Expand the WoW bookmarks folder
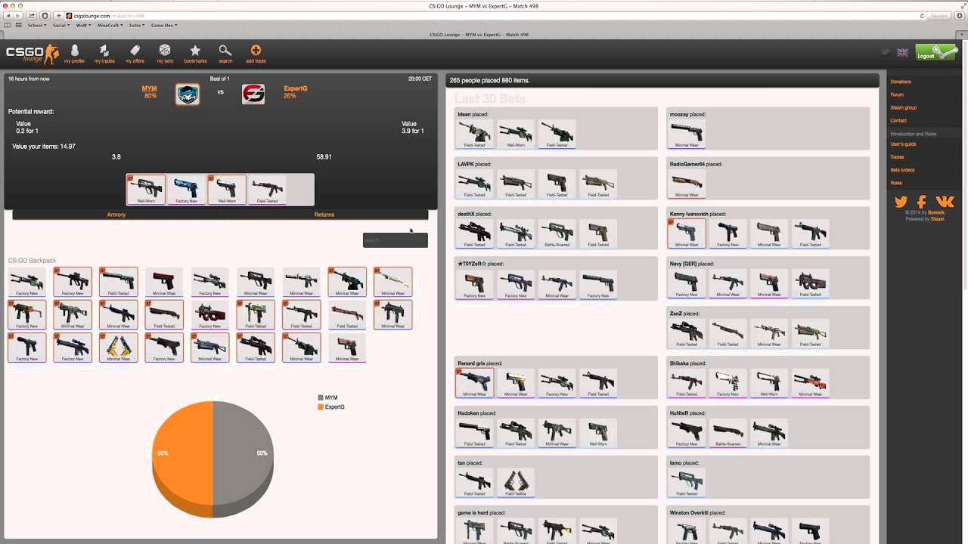Image resolution: width=968 pixels, height=544 pixels. 83,25
